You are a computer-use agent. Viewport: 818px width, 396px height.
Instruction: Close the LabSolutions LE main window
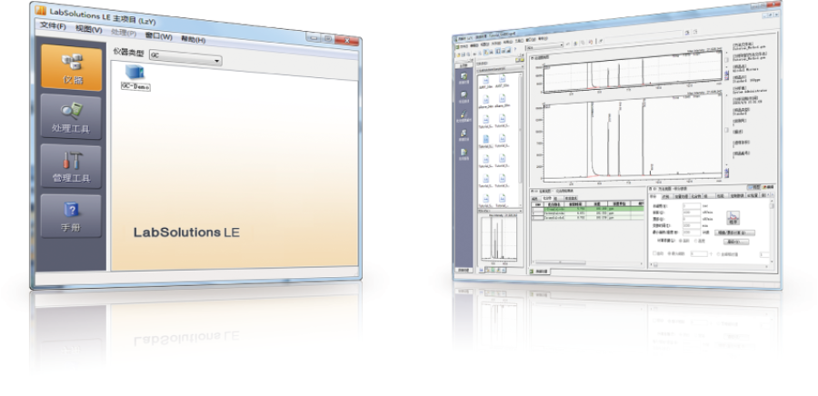point(346,41)
